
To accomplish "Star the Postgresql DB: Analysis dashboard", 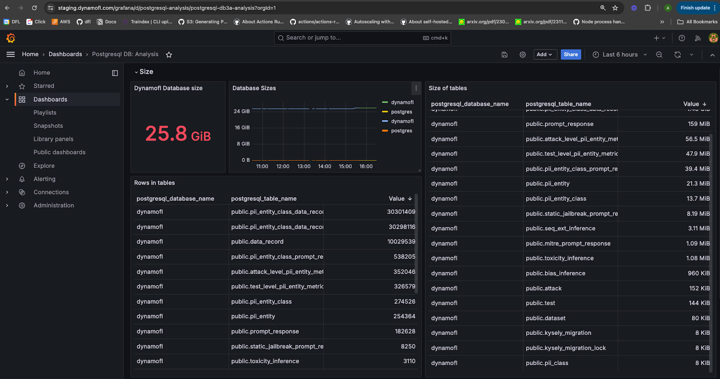I will (x=169, y=54).
